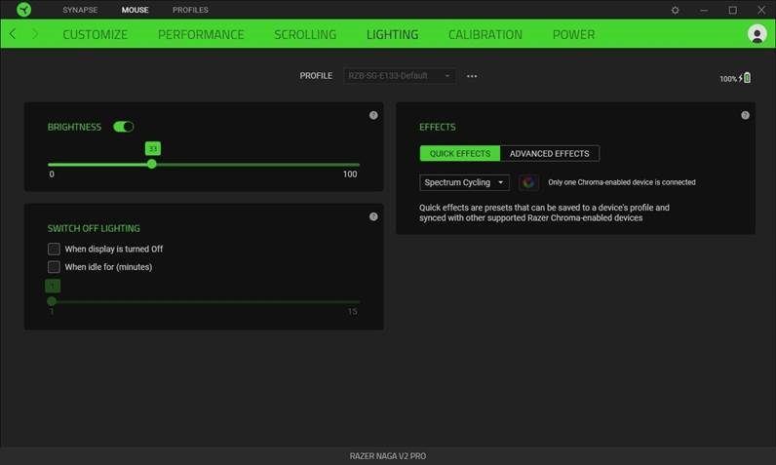This screenshot has height=465, width=776.
Task: Open profile options three-dot menu
Action: [472, 76]
